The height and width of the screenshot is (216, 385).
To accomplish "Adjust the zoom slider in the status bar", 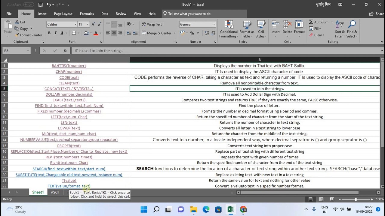I will coord(356,199).
